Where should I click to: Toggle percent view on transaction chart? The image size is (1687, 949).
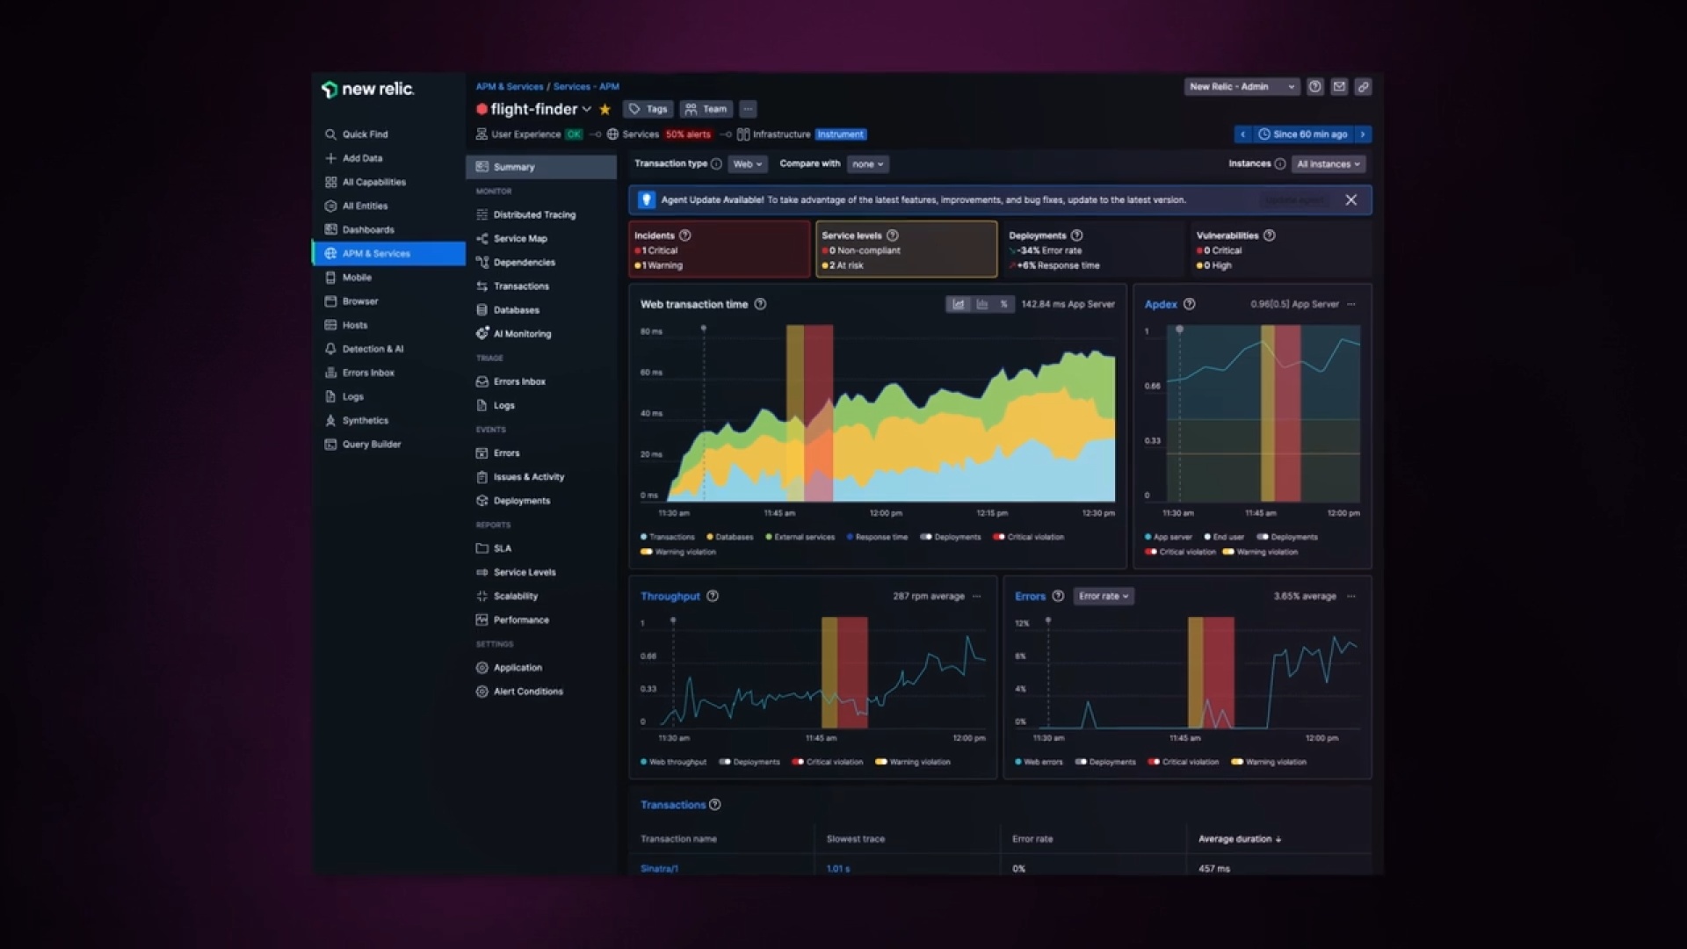(1003, 304)
